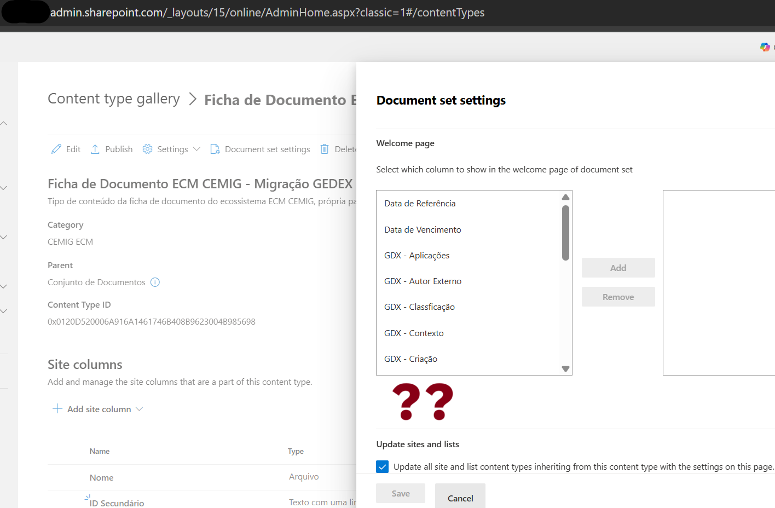The image size is (775, 508).
Task: Sort by the Name column header
Action: [x=100, y=452]
